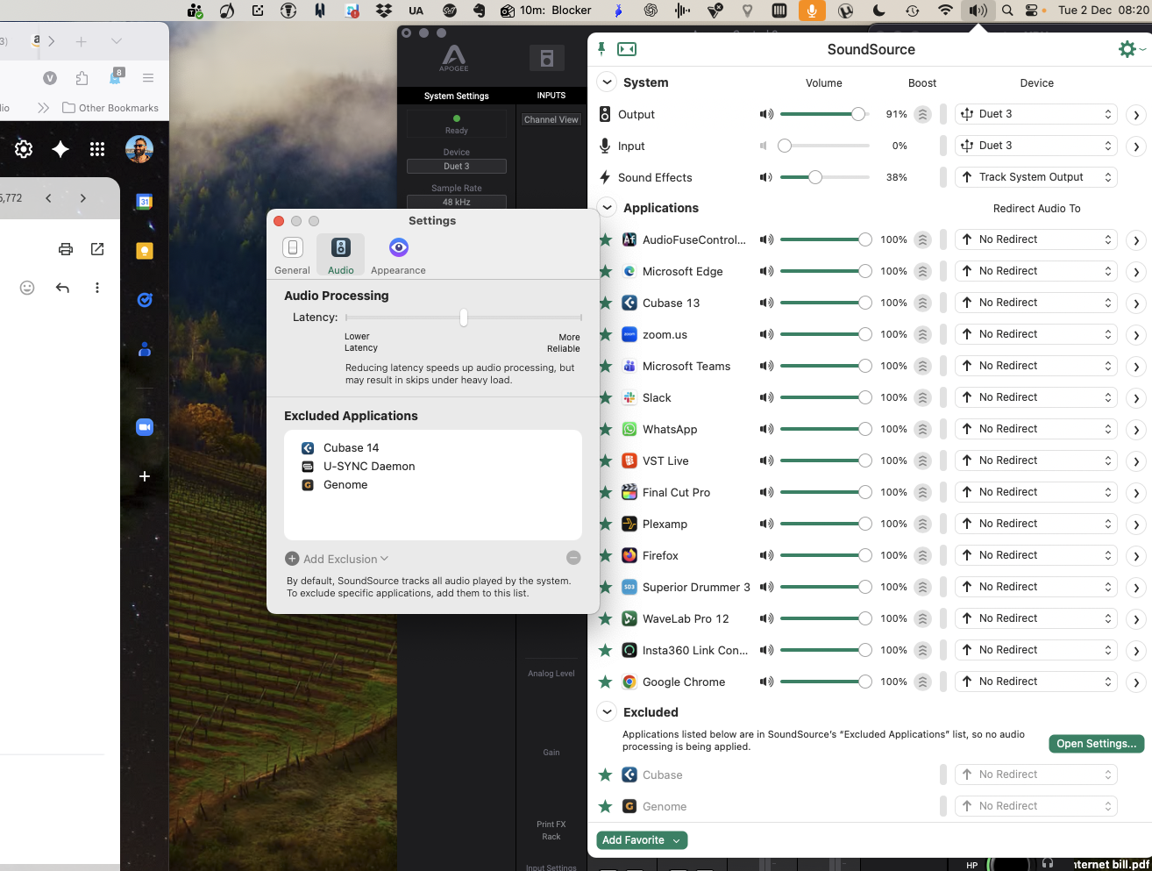Click the Apogee channel strip icon
This screenshot has width=1152, height=871.
click(546, 59)
